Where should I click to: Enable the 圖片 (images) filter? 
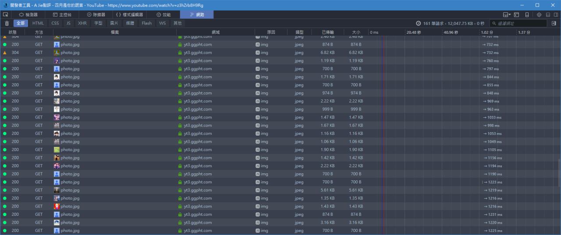click(x=114, y=23)
